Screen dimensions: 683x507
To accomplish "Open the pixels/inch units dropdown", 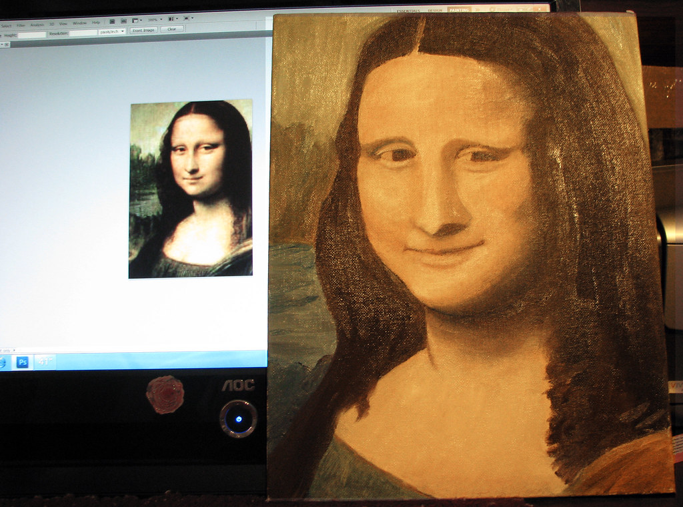I will [112, 32].
